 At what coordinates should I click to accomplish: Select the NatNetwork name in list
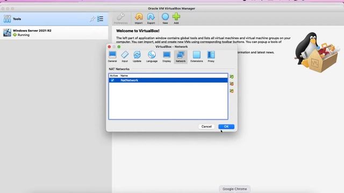[129, 80]
